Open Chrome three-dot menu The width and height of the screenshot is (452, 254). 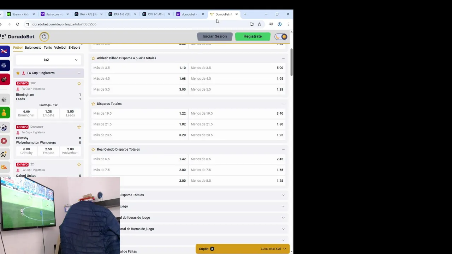pos(288,24)
